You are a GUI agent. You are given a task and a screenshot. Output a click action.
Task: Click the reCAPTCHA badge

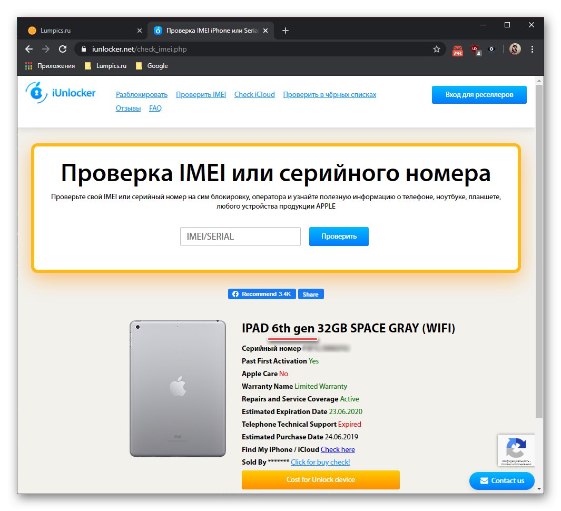pyautogui.click(x=516, y=450)
